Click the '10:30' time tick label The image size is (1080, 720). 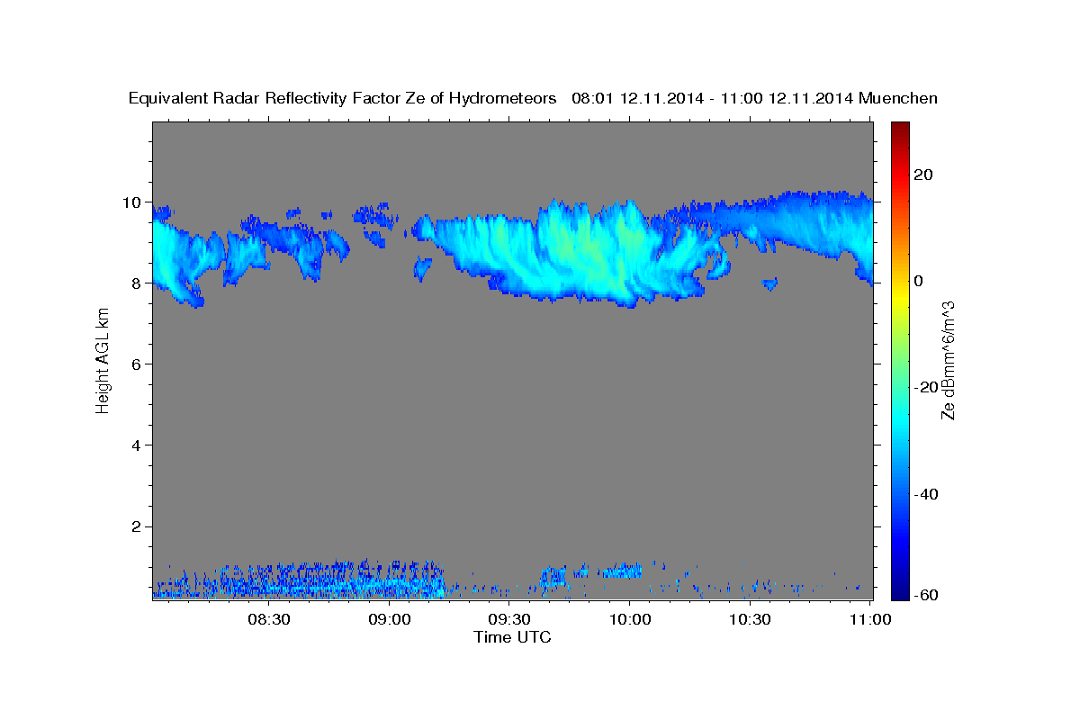point(750,619)
